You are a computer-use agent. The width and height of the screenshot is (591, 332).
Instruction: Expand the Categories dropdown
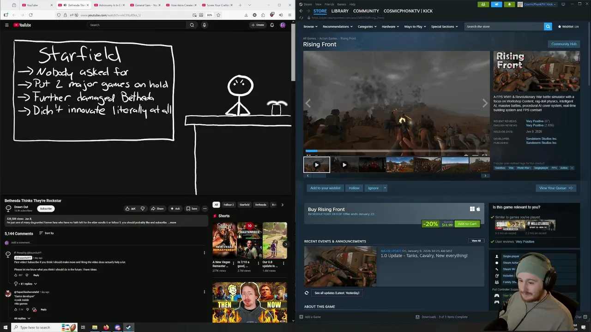(x=367, y=26)
